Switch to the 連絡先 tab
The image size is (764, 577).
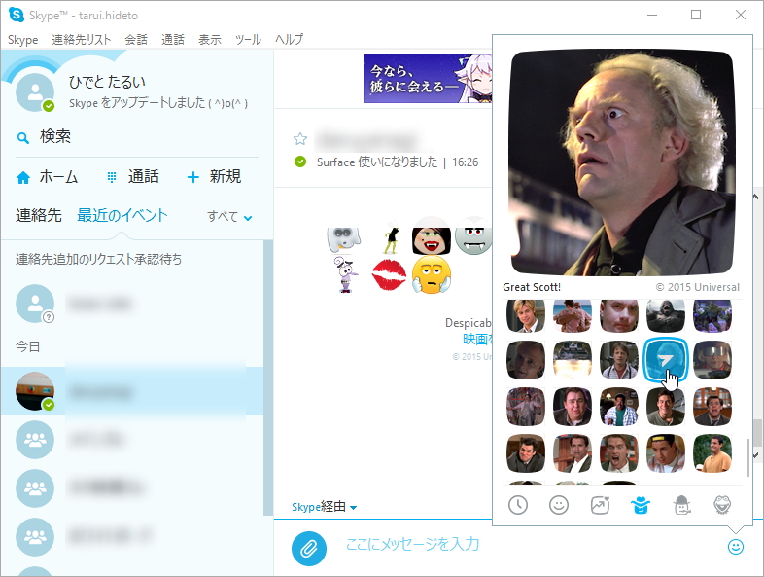[39, 215]
